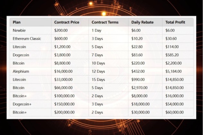Screen dimensions: 203x135
Task: Select the Ethereum Classic plan cell
Action: pos(27,39)
